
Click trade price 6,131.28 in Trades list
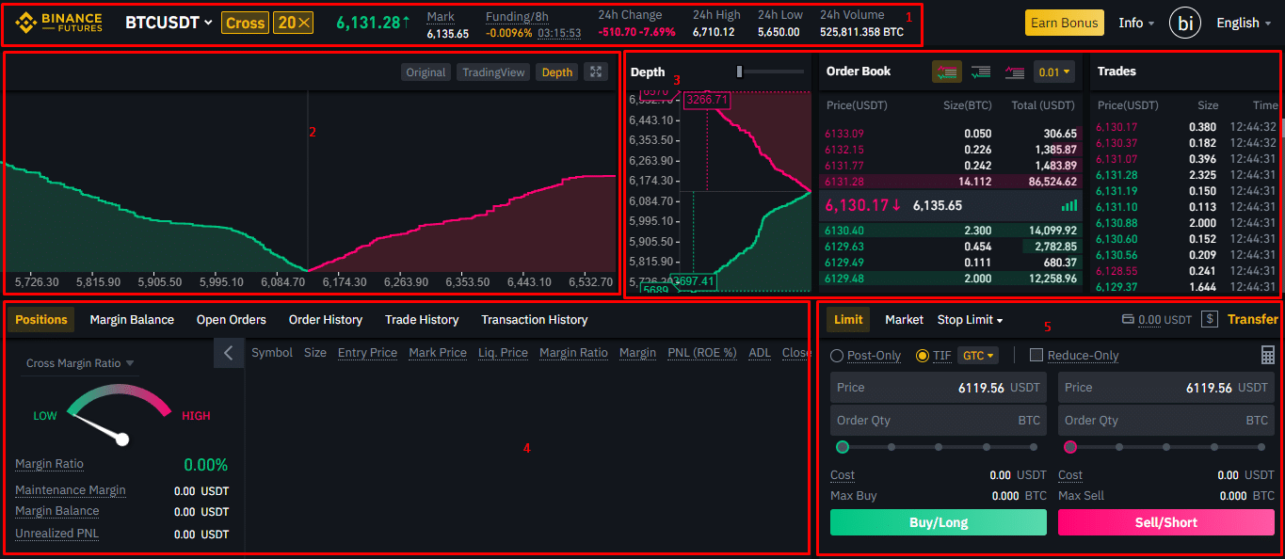coord(1116,175)
